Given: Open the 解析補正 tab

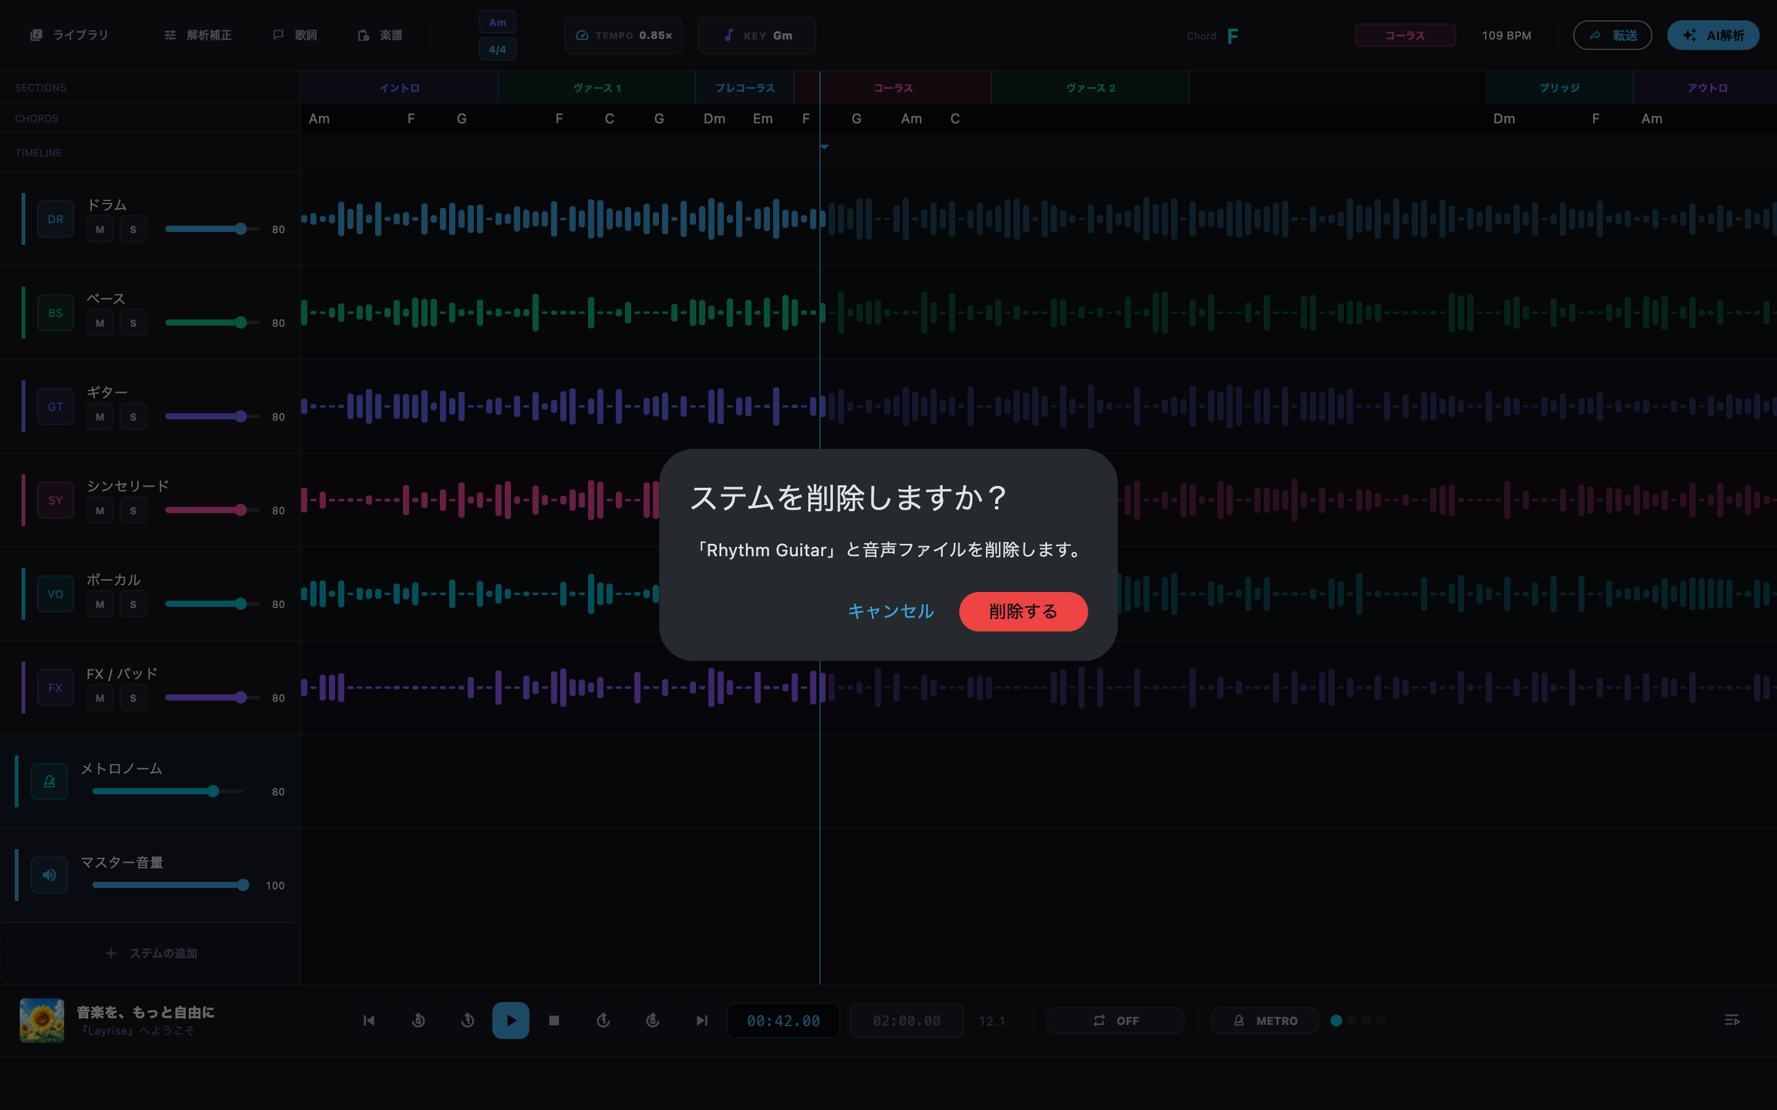Looking at the screenshot, I should pyautogui.click(x=198, y=35).
